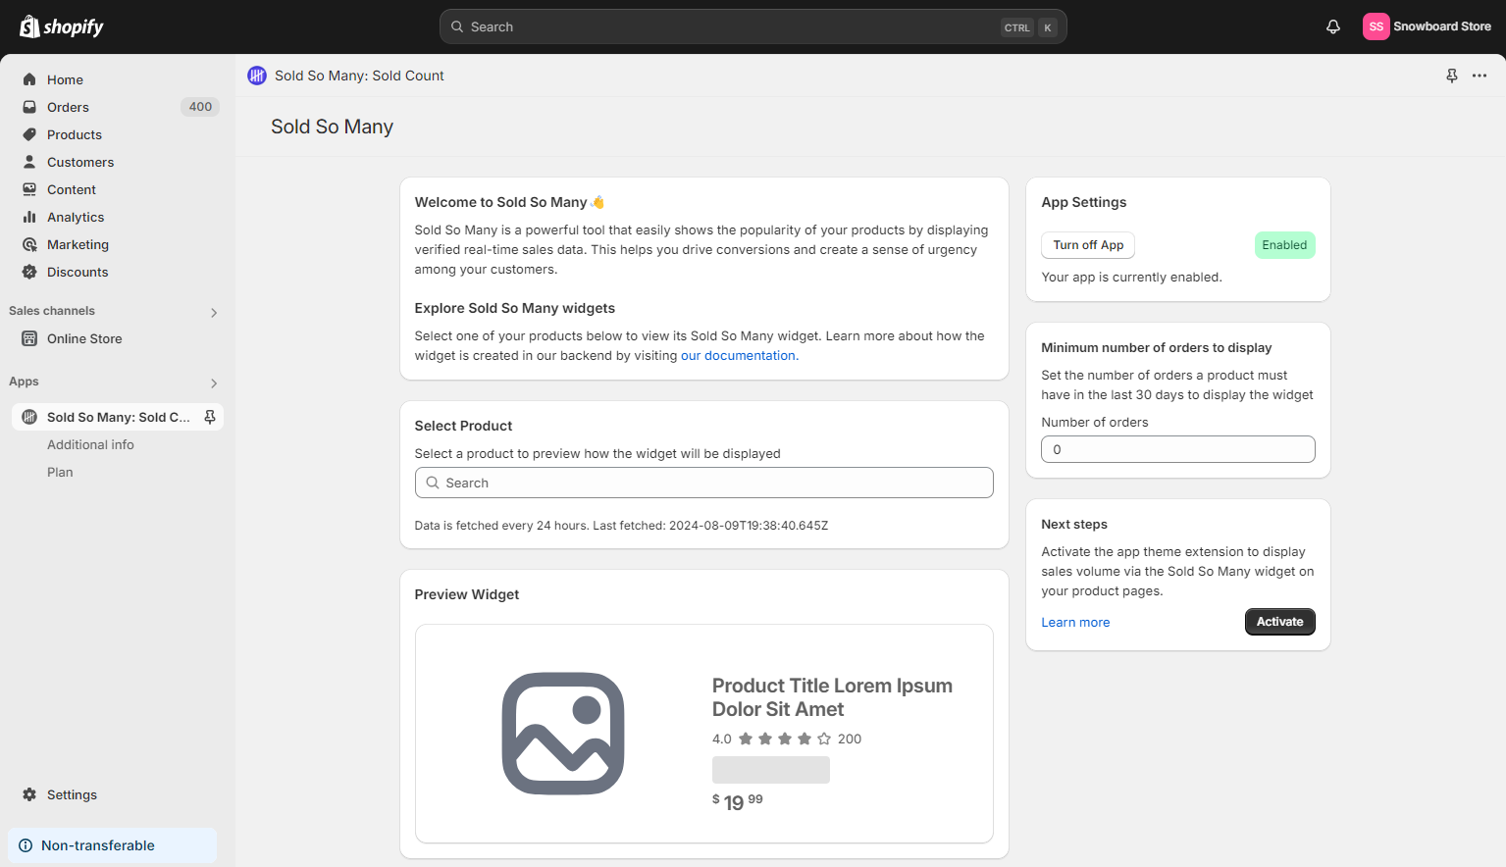
Task: Click the Products tag icon
Action: point(29,134)
